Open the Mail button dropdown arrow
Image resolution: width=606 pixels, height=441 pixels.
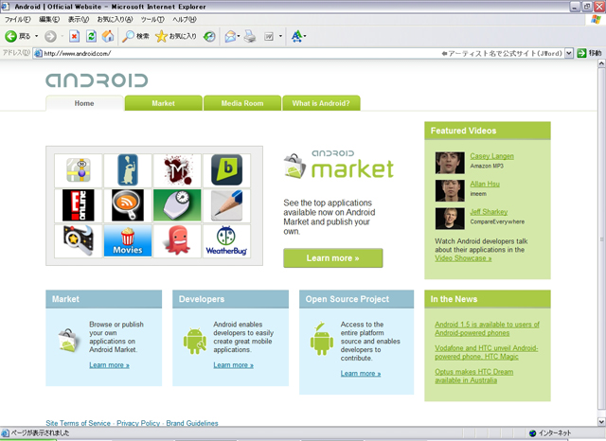[239, 36]
